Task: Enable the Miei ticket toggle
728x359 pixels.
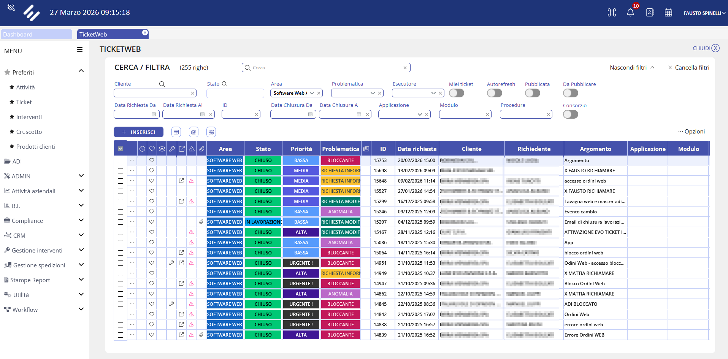Action: 456,93
